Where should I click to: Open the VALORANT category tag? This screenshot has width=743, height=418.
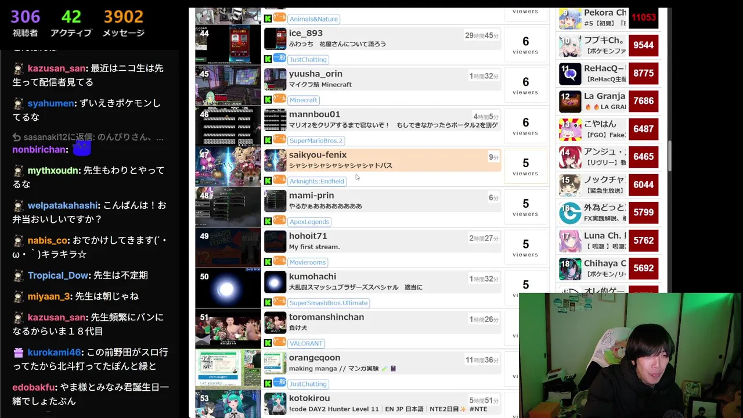(x=306, y=344)
